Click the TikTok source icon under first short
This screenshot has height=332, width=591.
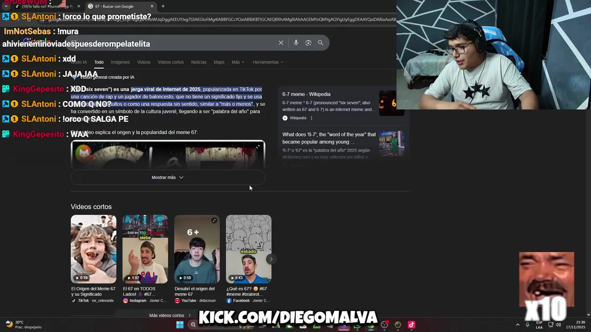[74, 301]
